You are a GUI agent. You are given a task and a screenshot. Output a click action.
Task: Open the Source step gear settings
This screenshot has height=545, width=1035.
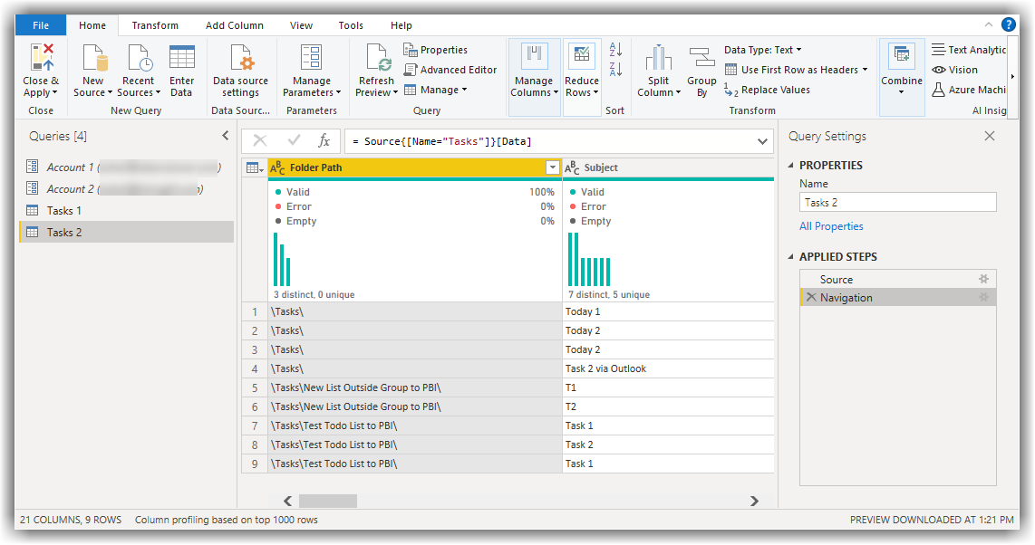pyautogui.click(x=983, y=279)
